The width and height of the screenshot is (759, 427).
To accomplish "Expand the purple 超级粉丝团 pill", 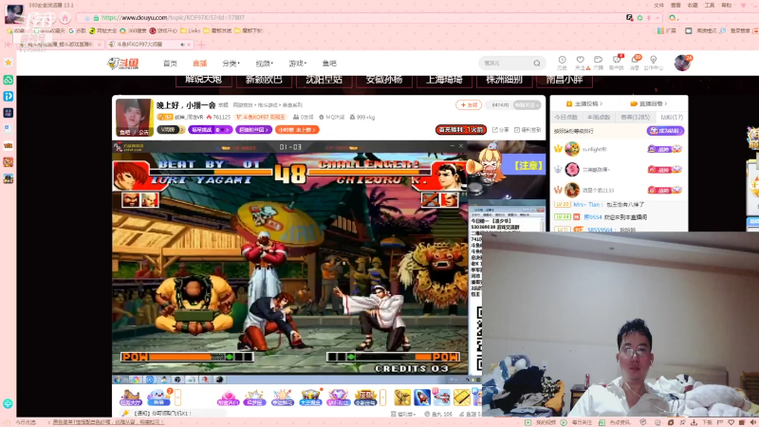I will [x=253, y=130].
